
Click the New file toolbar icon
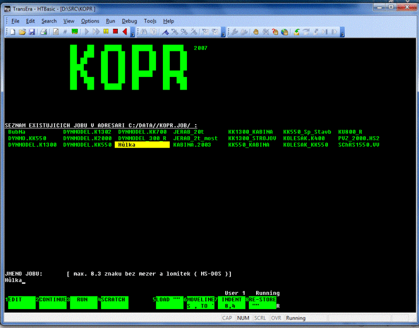coord(13,32)
